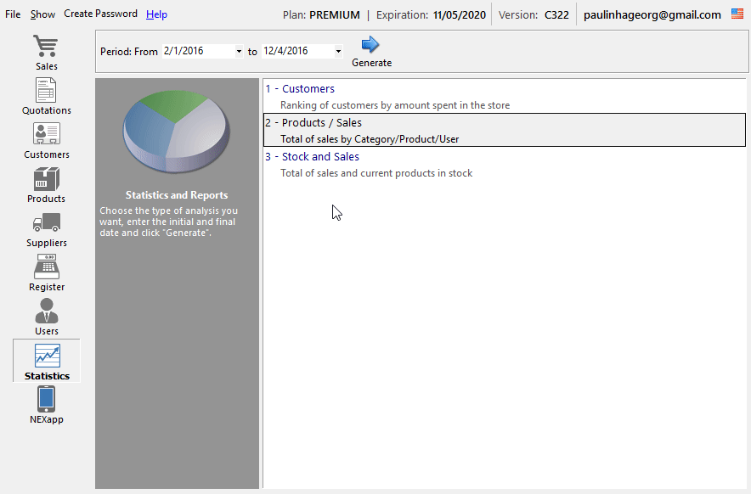The image size is (751, 494).
Task: Click the pie chart statistics image
Action: 176,132
